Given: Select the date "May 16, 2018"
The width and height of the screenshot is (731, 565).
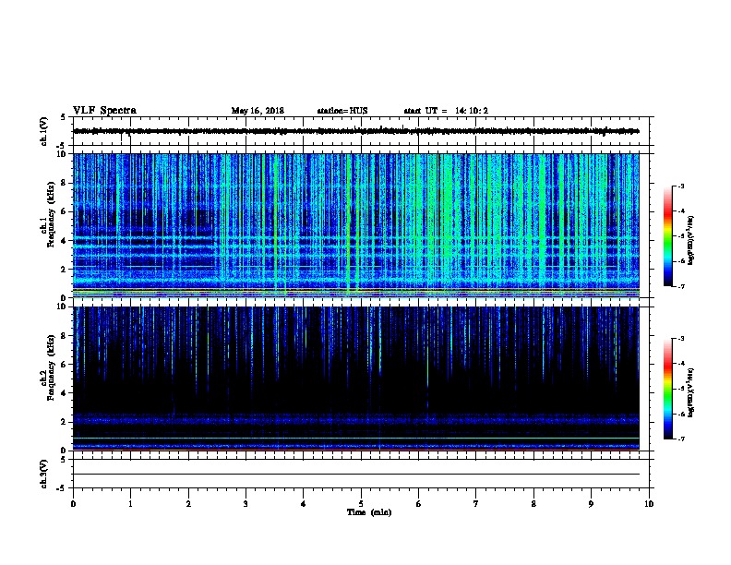Looking at the screenshot, I should pyautogui.click(x=258, y=111).
